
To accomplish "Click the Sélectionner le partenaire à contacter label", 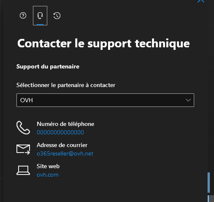I will click(66, 85).
